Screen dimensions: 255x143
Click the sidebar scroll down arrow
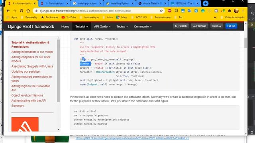tap(59, 129)
